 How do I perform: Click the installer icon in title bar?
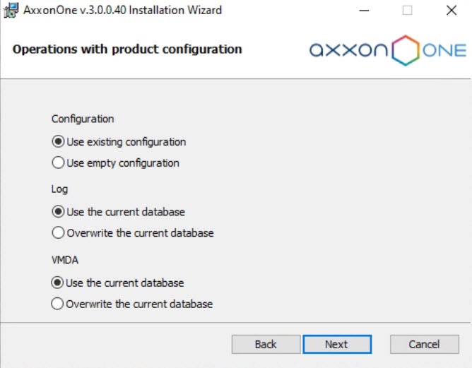pyautogui.click(x=12, y=11)
